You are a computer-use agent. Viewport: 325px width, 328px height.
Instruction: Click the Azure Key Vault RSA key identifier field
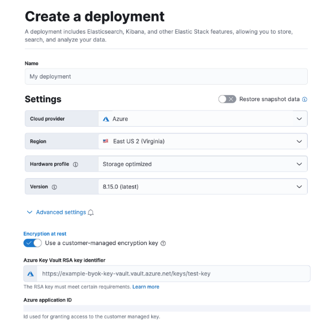tap(174, 274)
